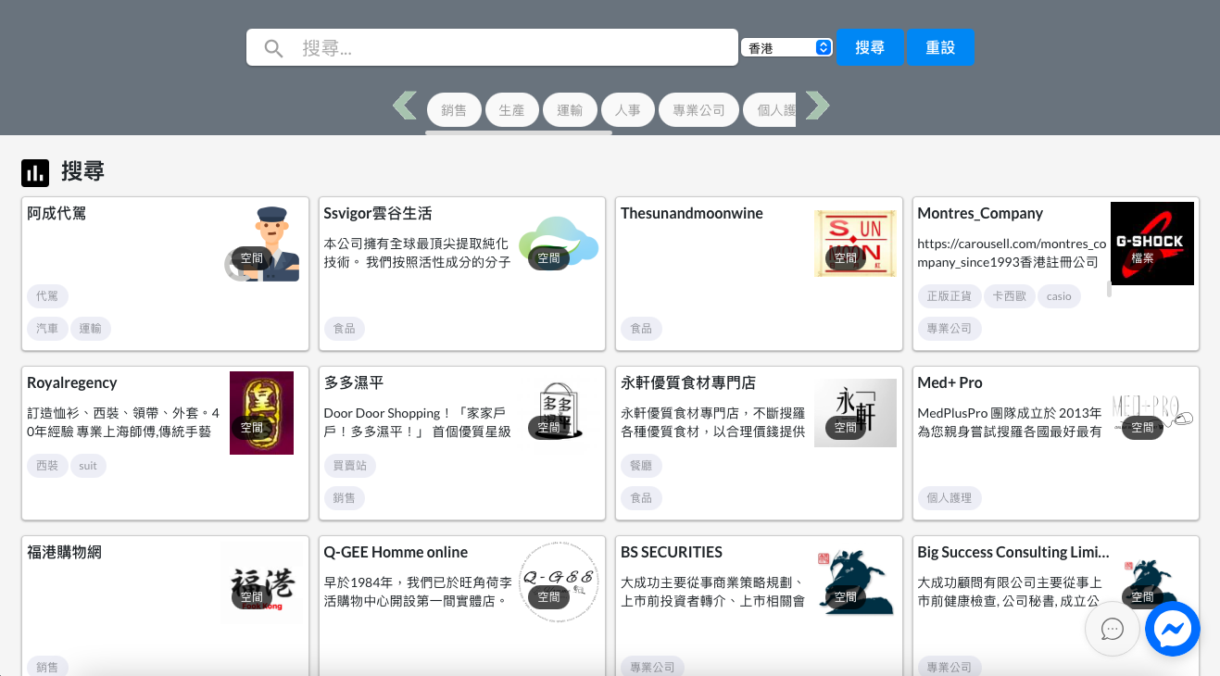
Task: Click the Ssvigor cloud logo
Action: (x=559, y=244)
